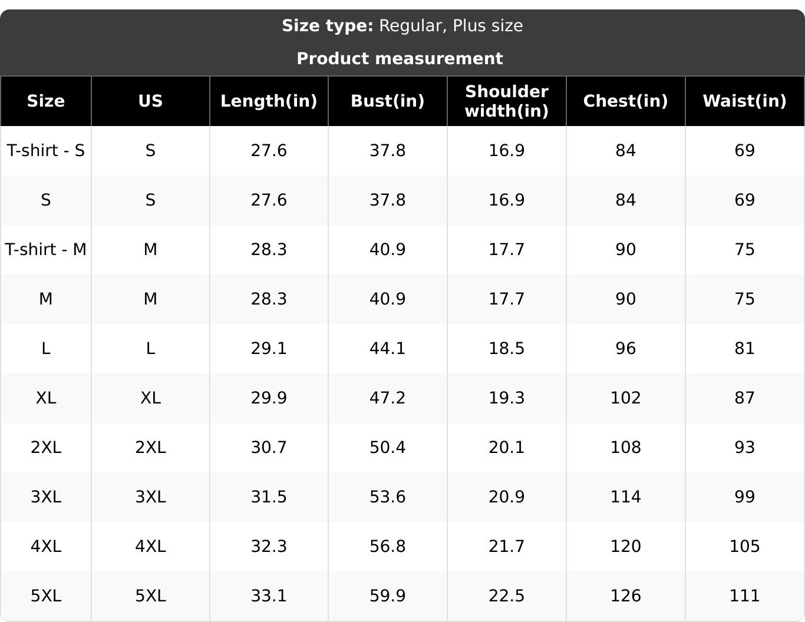Click the 105 waist value
Viewport: 805px width, 622px height.
click(x=744, y=546)
